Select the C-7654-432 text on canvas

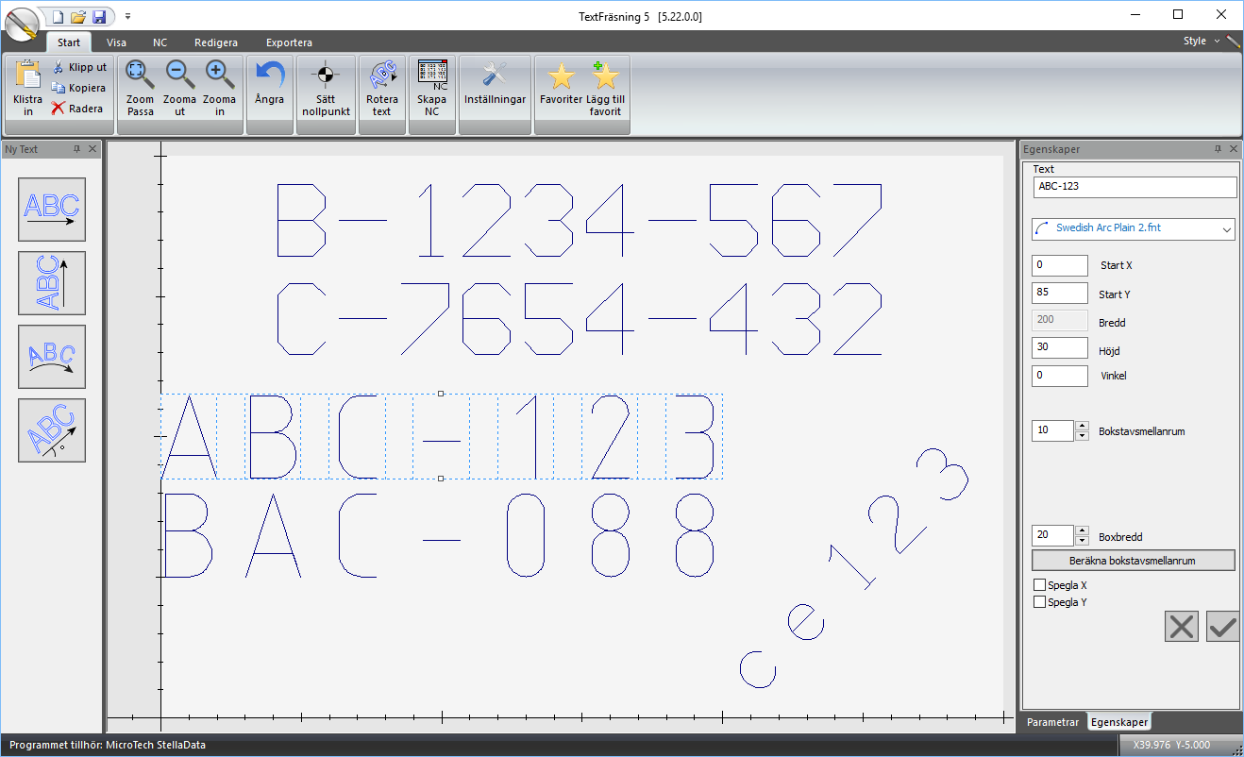click(579, 318)
